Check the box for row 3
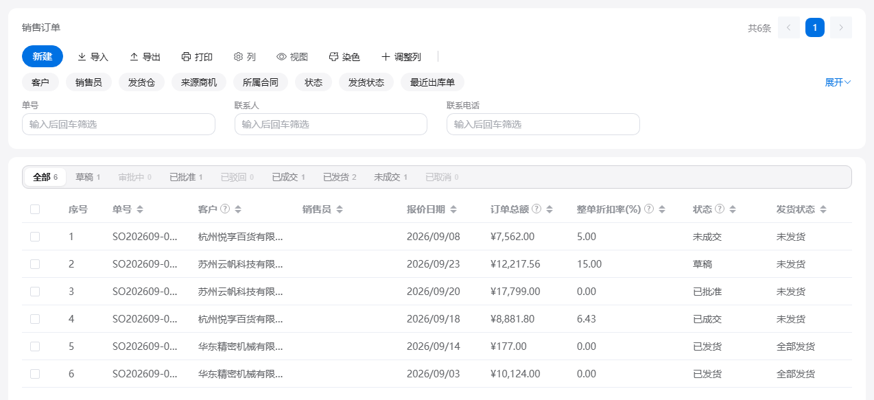The height and width of the screenshot is (400, 874). coord(35,292)
